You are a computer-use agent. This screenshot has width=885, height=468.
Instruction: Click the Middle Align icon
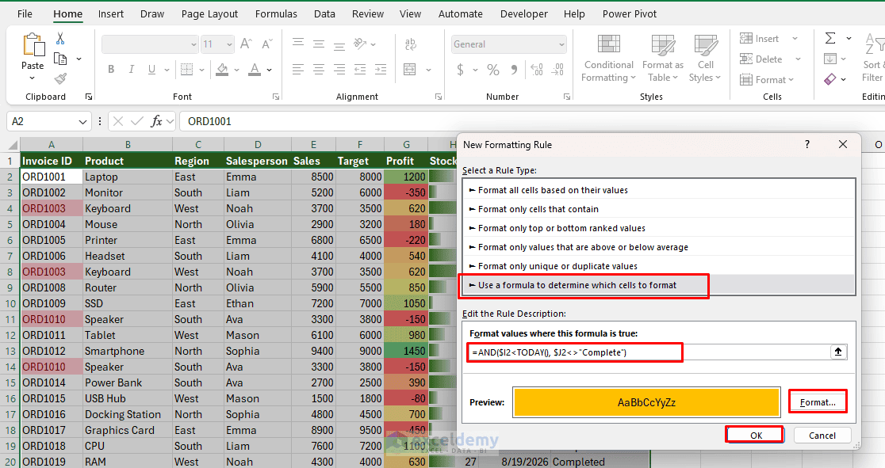click(x=319, y=44)
